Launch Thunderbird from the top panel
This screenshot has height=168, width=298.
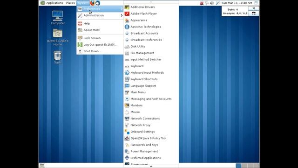click(98, 3)
